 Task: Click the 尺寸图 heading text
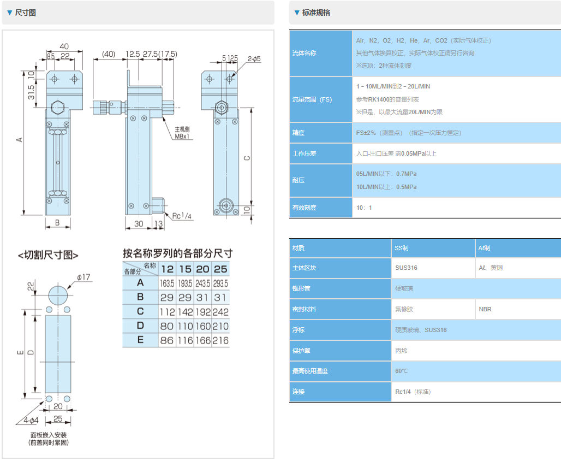(x=26, y=13)
